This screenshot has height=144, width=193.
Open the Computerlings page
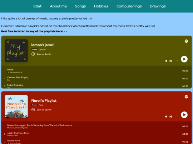coord(129,6)
